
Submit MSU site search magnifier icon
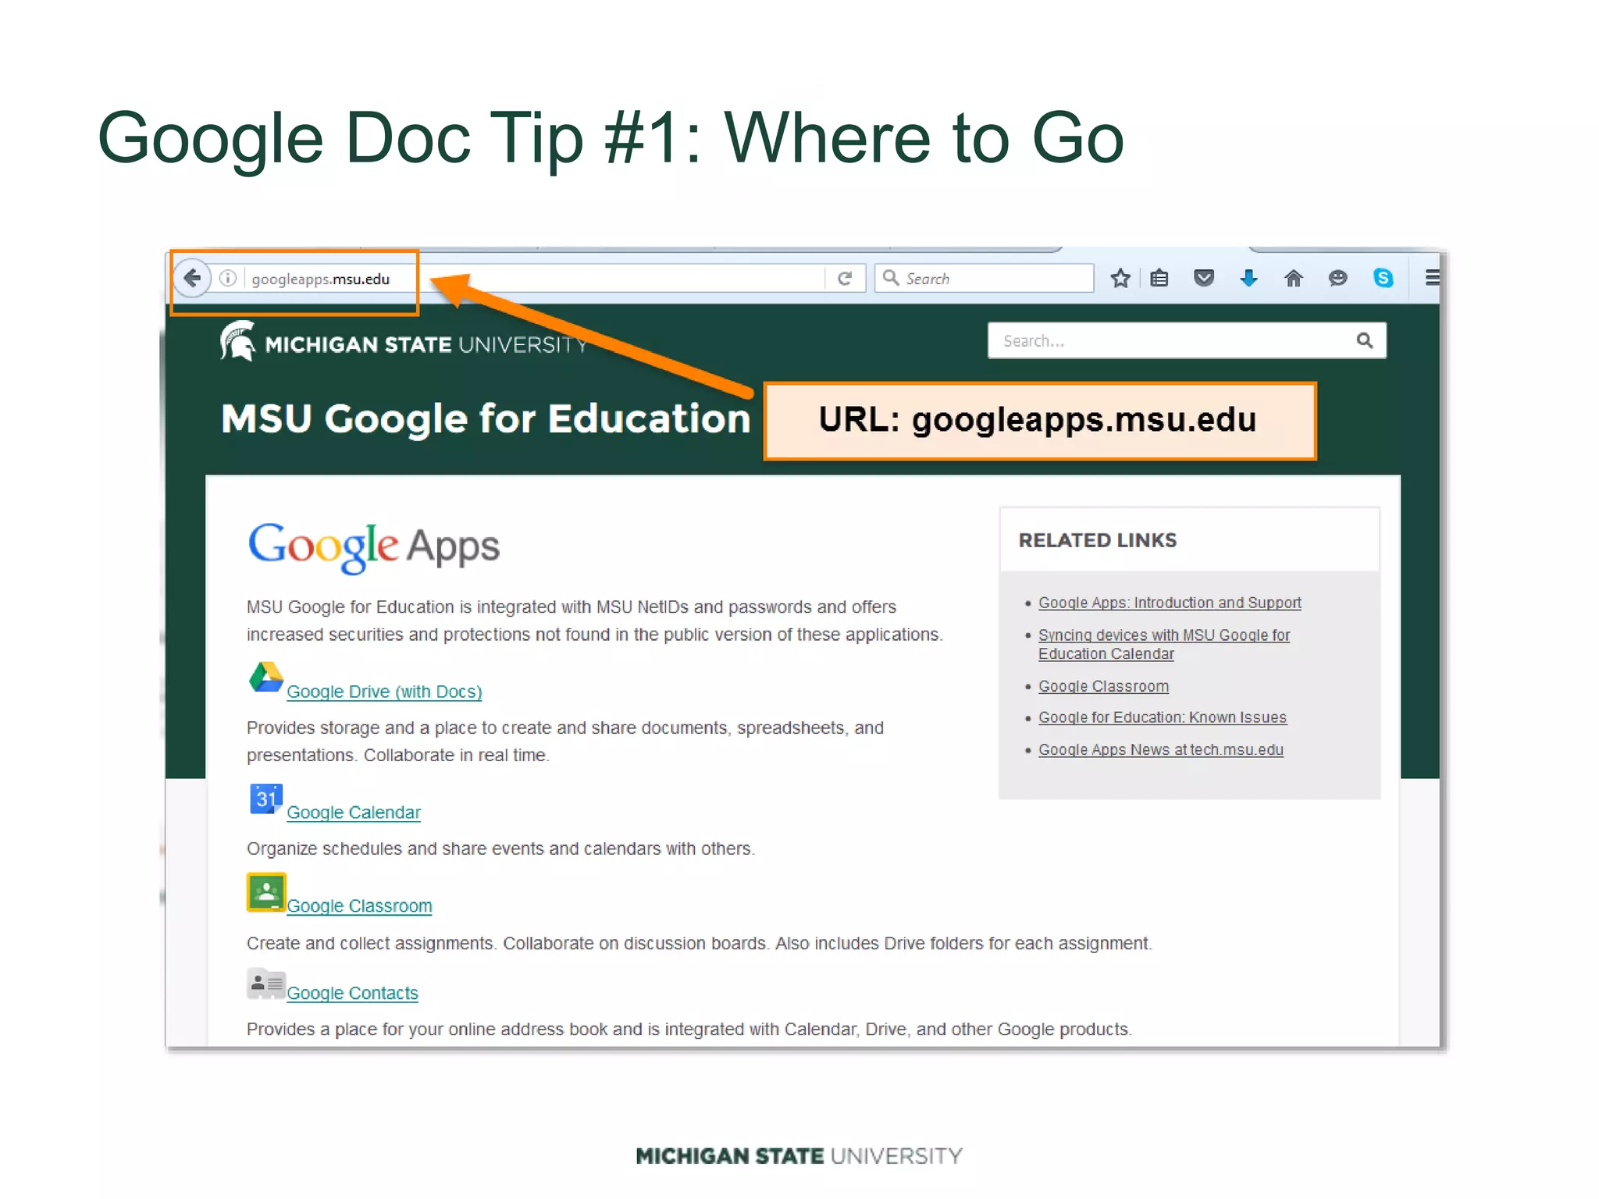1365,340
